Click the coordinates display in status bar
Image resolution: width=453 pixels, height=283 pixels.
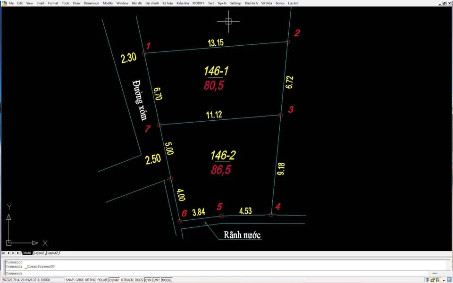point(32,280)
